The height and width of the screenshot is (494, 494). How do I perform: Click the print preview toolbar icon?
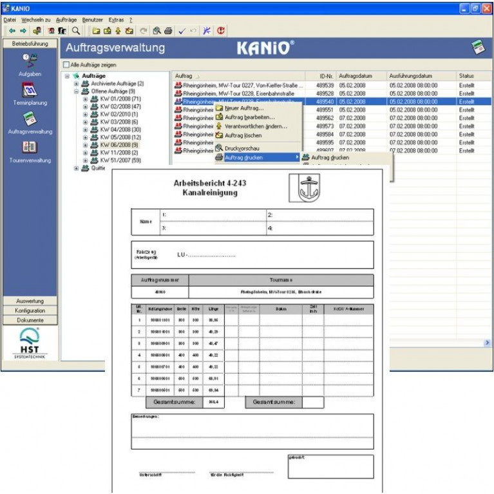pos(157,31)
